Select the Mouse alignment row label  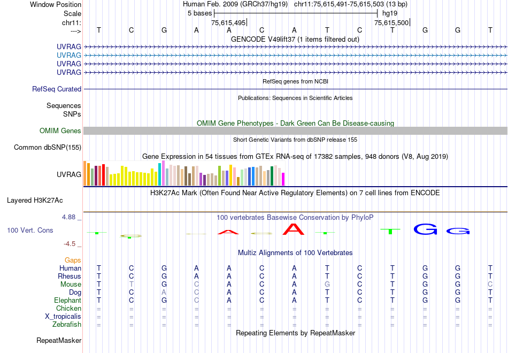coord(71,285)
